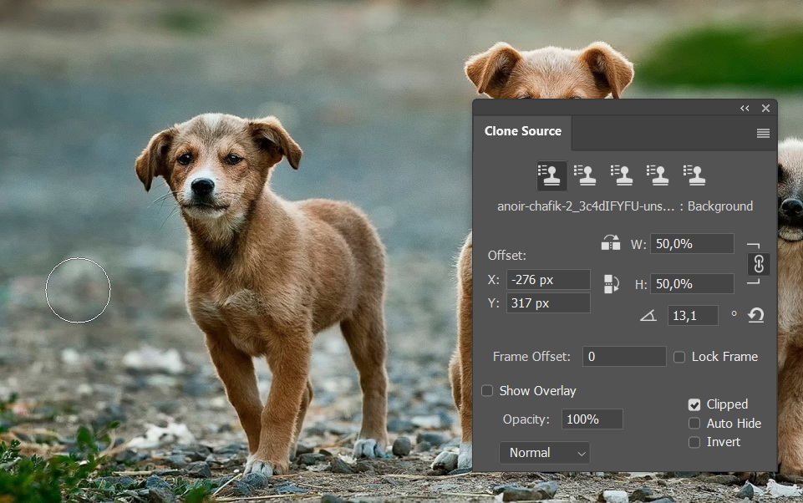Select the second clone source stamp

587,175
